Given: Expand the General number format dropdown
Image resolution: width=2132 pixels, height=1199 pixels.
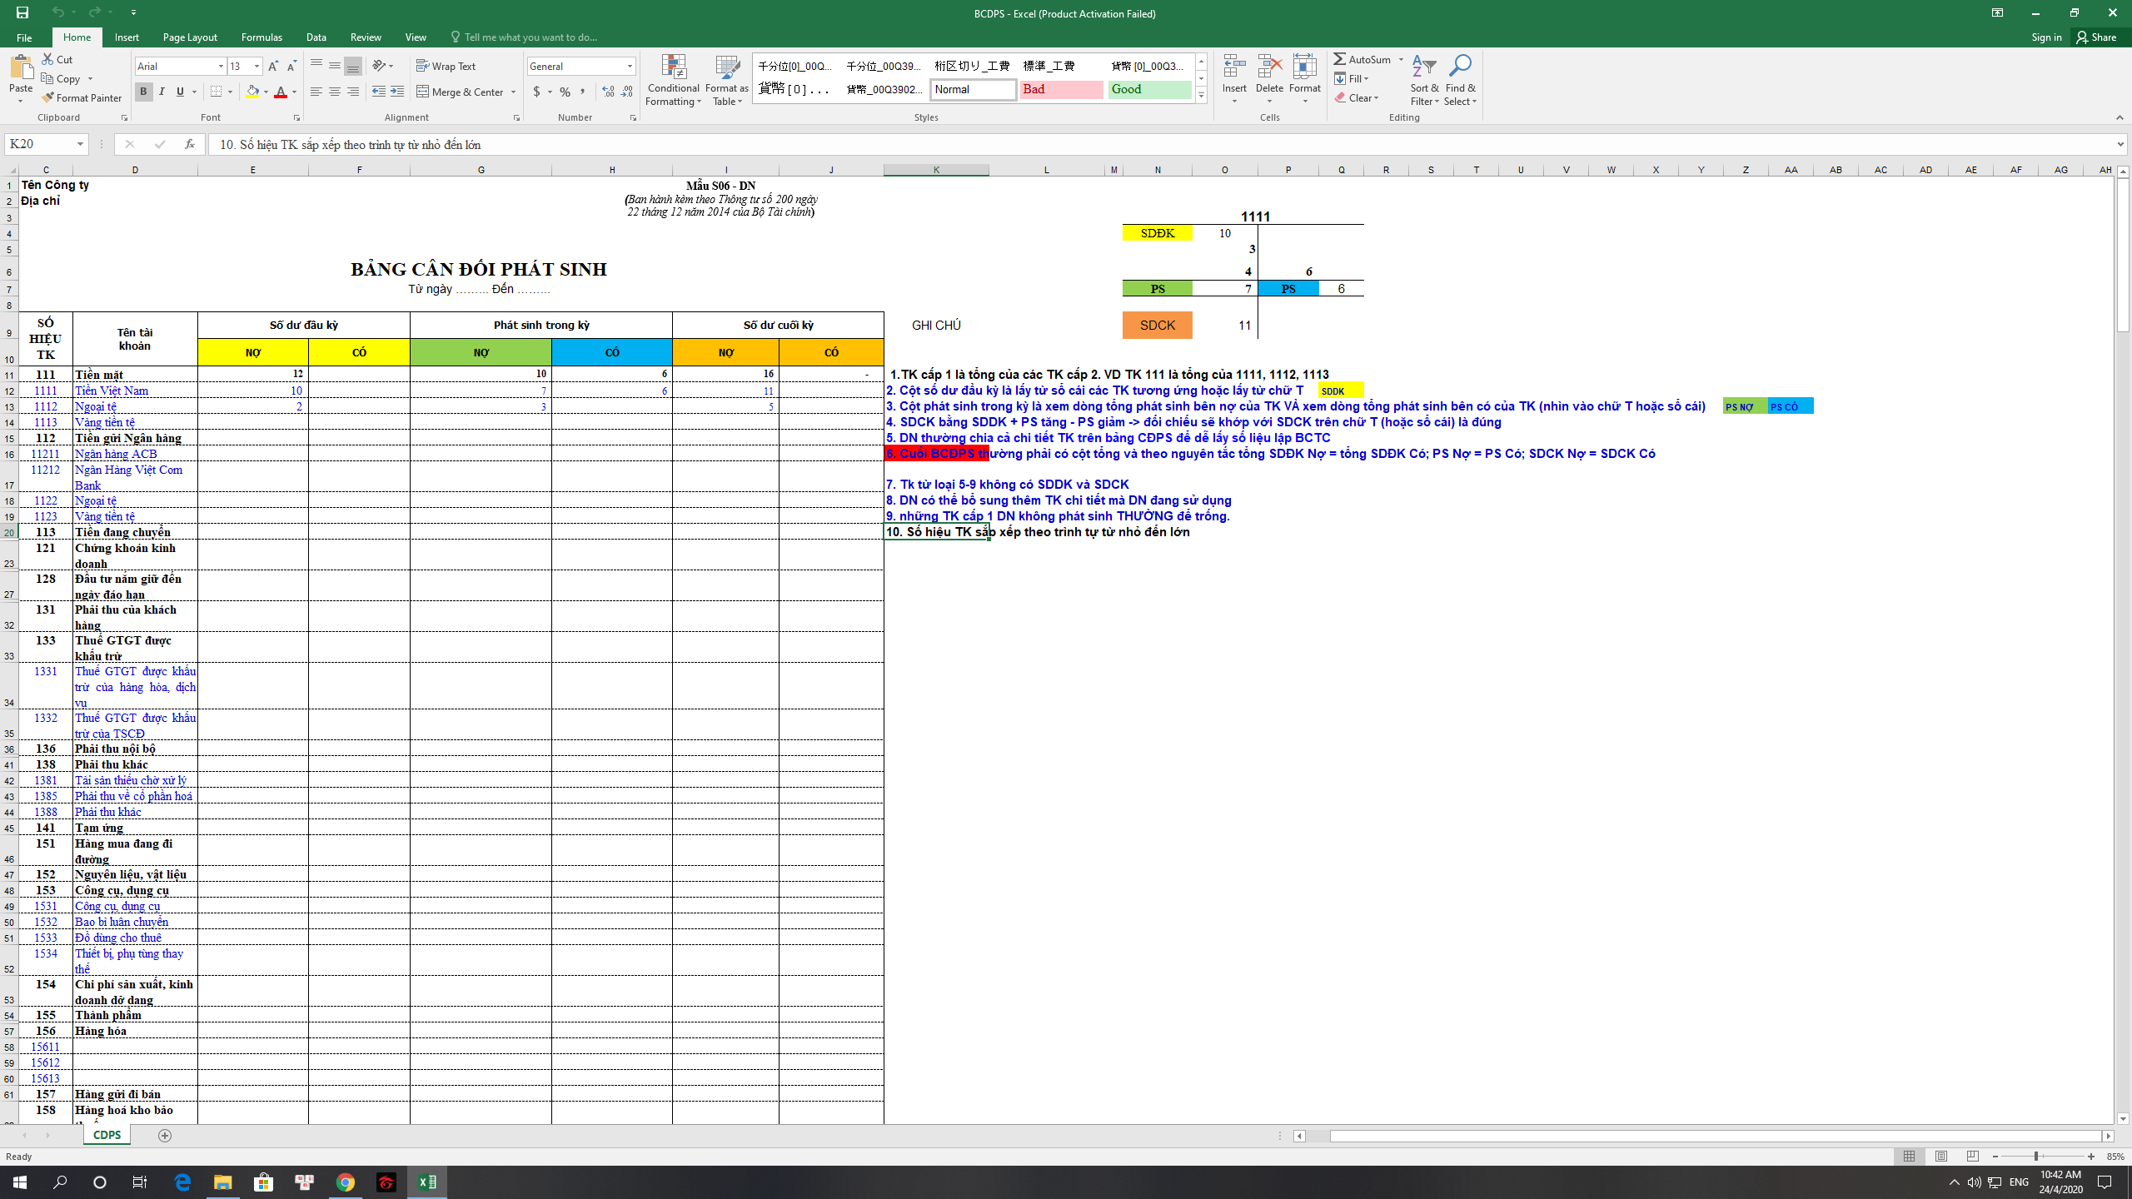Looking at the screenshot, I should 630,66.
